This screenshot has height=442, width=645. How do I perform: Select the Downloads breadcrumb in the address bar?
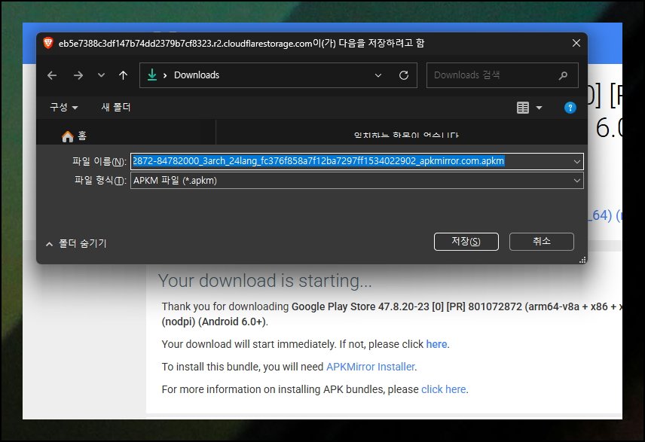pyautogui.click(x=197, y=75)
